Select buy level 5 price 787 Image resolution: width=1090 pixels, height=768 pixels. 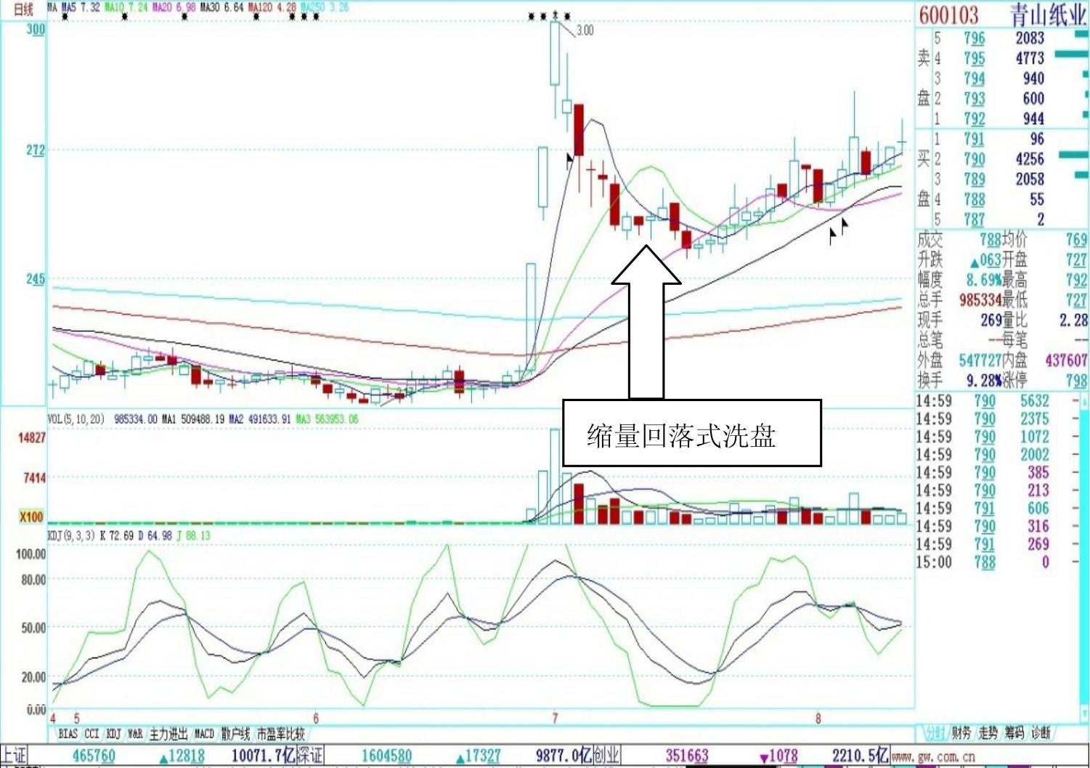pos(974,219)
